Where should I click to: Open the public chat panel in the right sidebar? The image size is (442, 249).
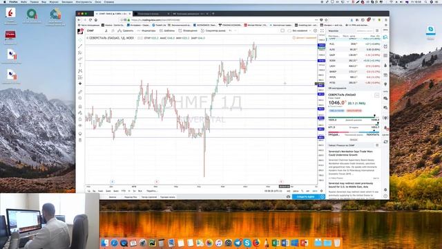[385, 98]
